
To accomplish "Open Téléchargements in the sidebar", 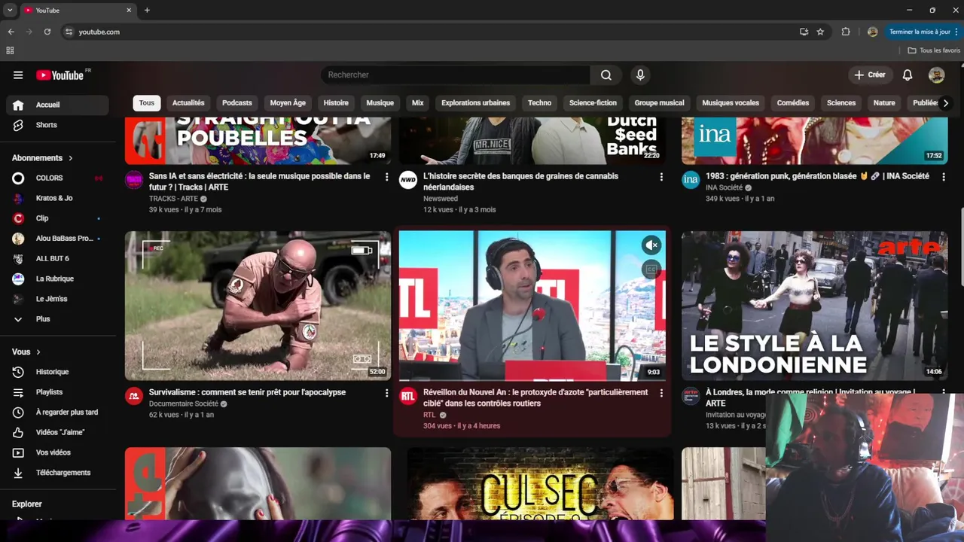I will 57,473.
